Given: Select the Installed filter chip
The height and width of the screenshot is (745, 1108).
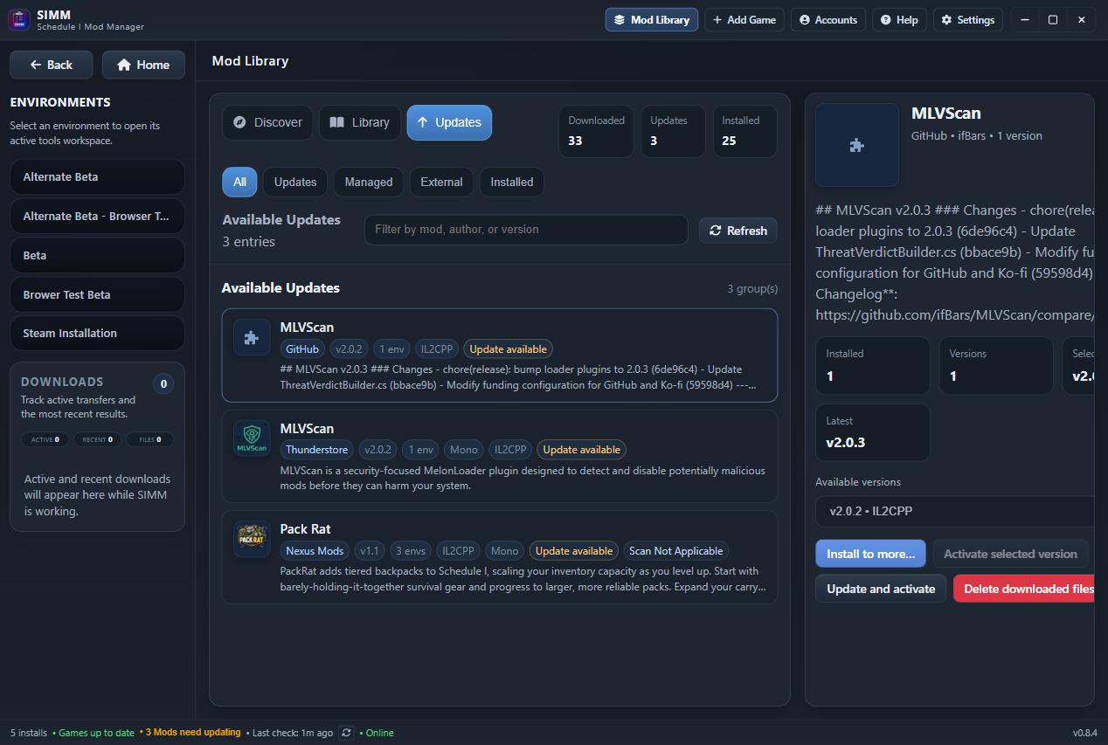Looking at the screenshot, I should (512, 182).
